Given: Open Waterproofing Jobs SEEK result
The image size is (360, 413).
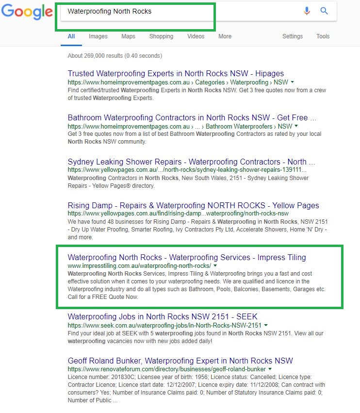Looking at the screenshot, I should click(x=163, y=316).
